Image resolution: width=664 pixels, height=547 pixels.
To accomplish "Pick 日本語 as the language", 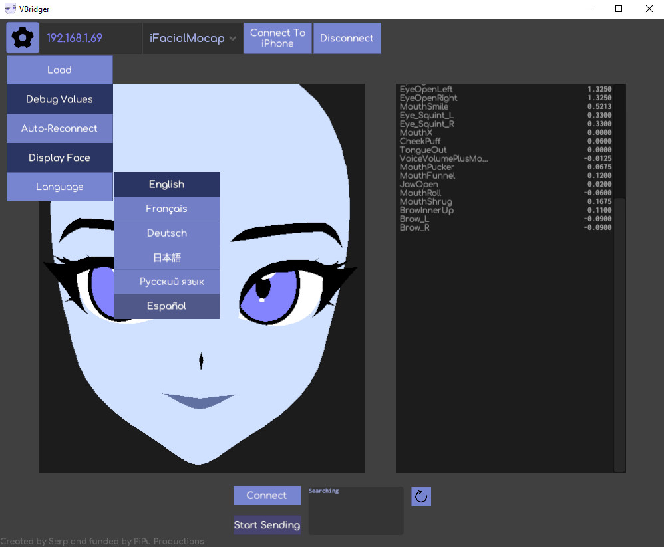I will pyautogui.click(x=166, y=257).
